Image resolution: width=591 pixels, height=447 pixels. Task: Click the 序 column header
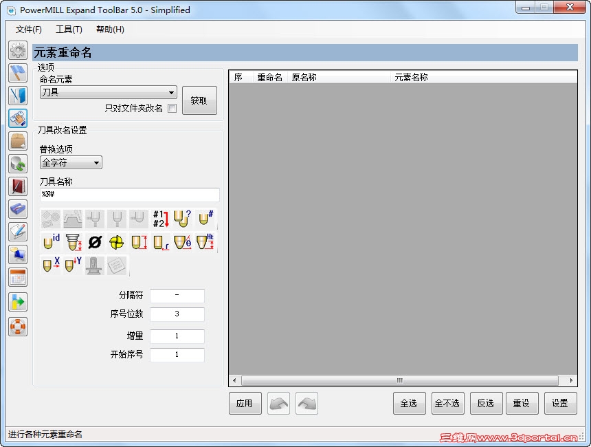click(241, 77)
